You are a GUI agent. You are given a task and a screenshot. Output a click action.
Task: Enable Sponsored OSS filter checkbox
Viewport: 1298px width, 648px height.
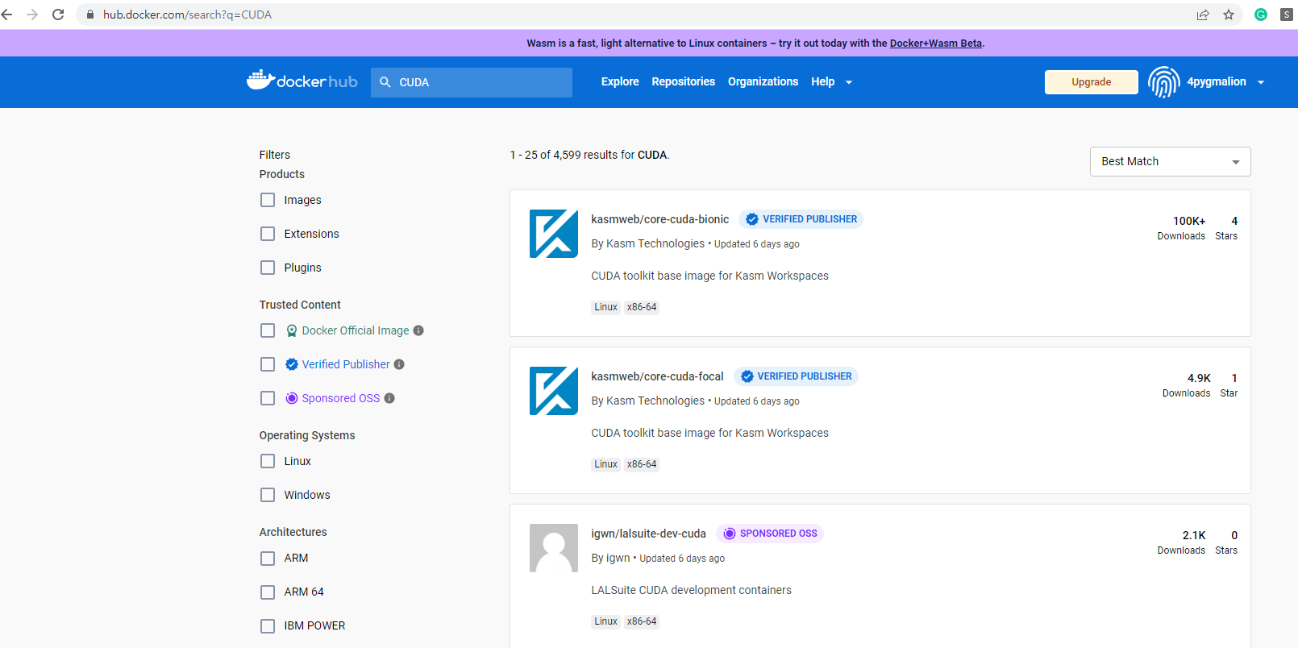tap(268, 398)
